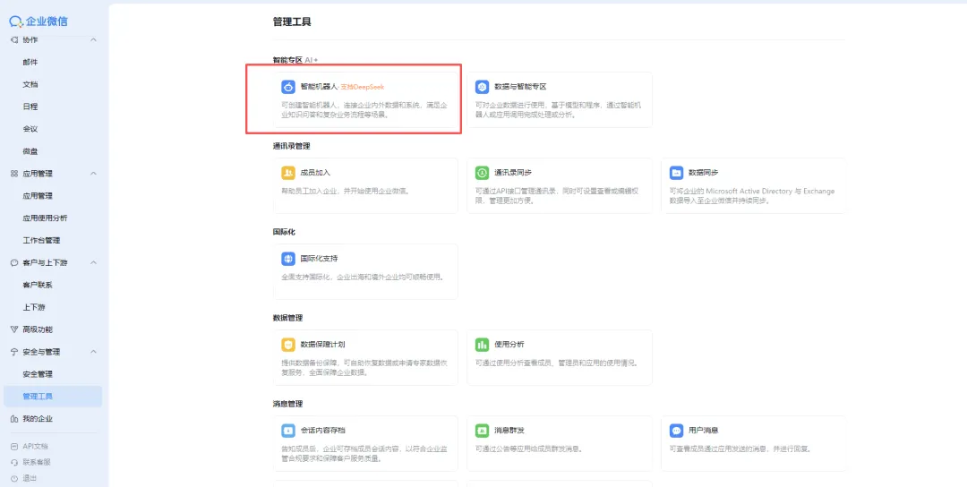This screenshot has height=487, width=967.
Task: Click the 用户消息 chat bubble icon
Action: [x=677, y=431]
